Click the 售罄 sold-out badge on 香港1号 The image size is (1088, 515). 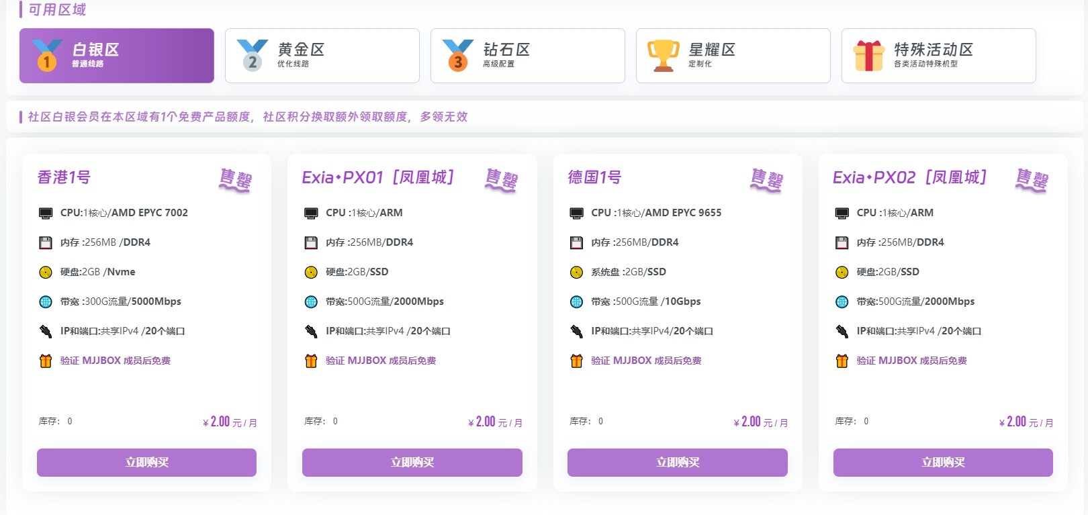[x=236, y=181]
